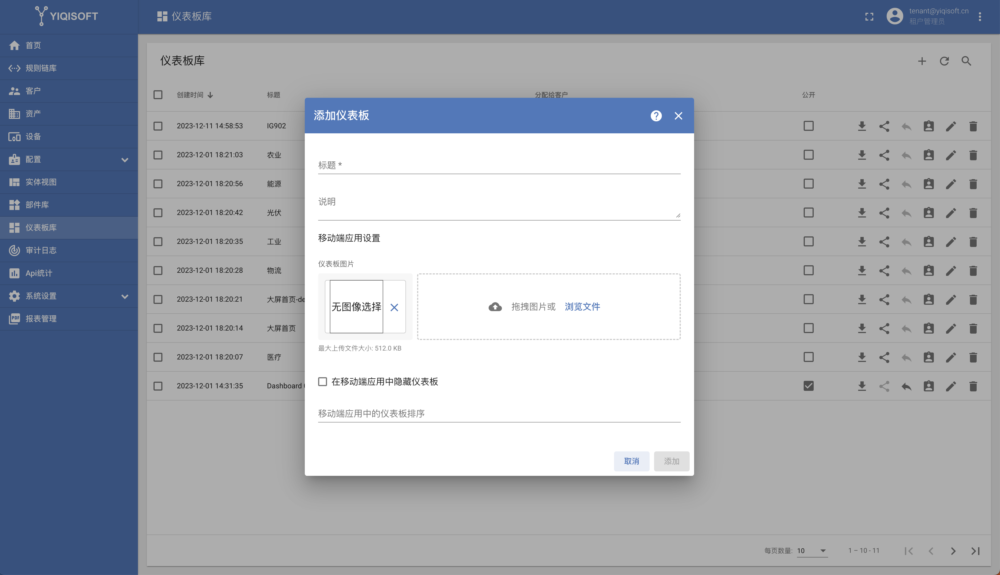
Task: Go to 规则链库 in sidebar
Action: [41, 68]
